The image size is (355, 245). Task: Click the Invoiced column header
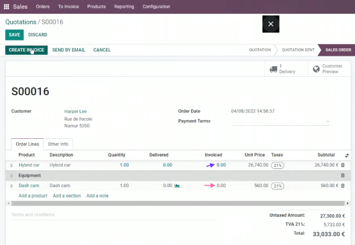tap(213, 155)
